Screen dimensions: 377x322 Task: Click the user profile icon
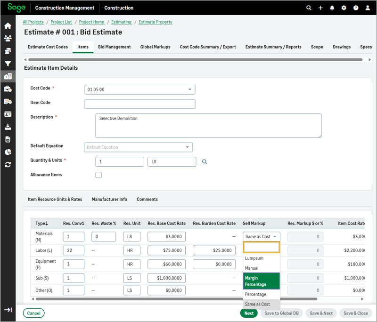click(x=368, y=8)
